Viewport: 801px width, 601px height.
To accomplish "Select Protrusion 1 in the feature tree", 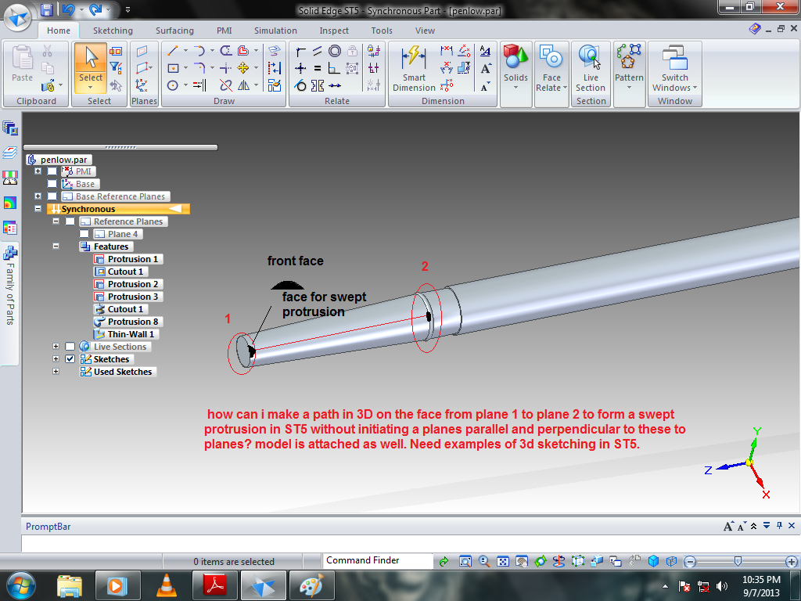I will (x=128, y=259).
